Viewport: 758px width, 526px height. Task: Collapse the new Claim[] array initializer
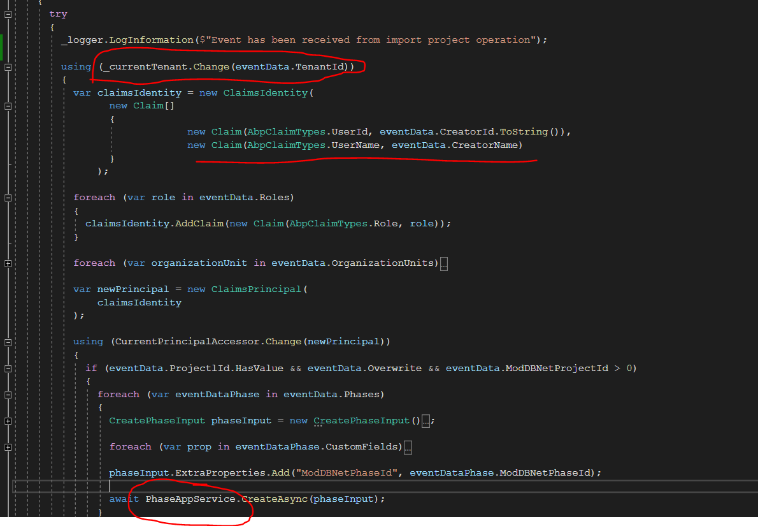click(8, 106)
